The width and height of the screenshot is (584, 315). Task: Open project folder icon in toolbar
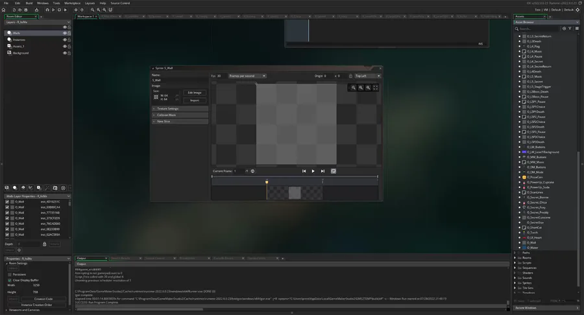coord(19,10)
